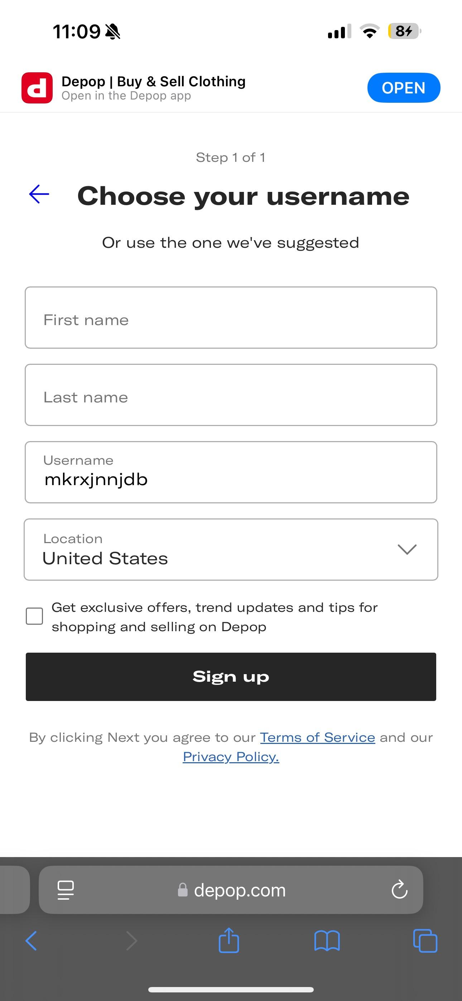Open Safari bookmarks

(327, 941)
